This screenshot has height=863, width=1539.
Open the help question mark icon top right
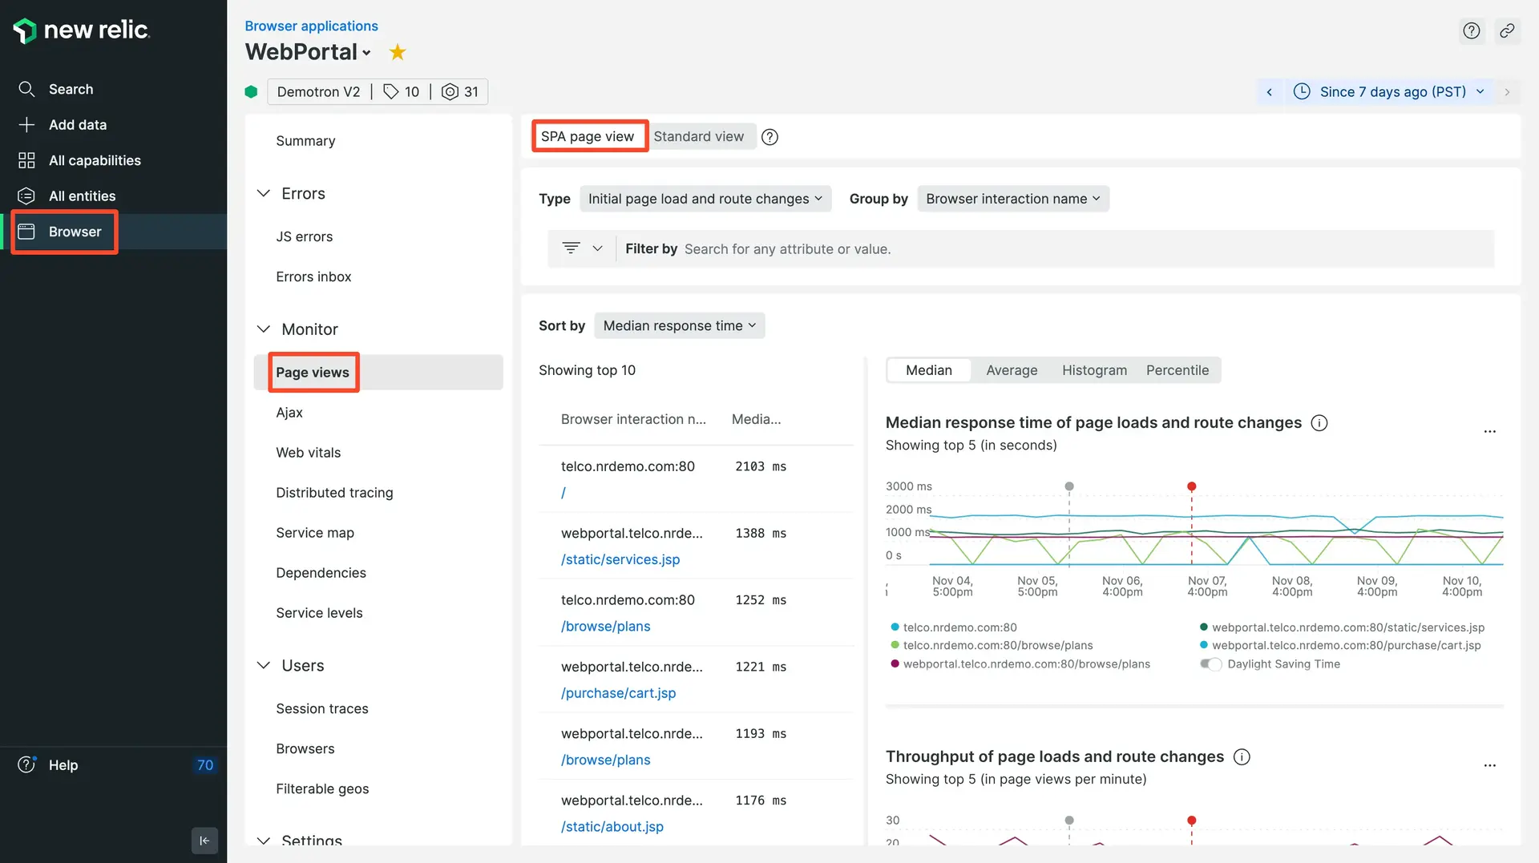coord(1471,30)
